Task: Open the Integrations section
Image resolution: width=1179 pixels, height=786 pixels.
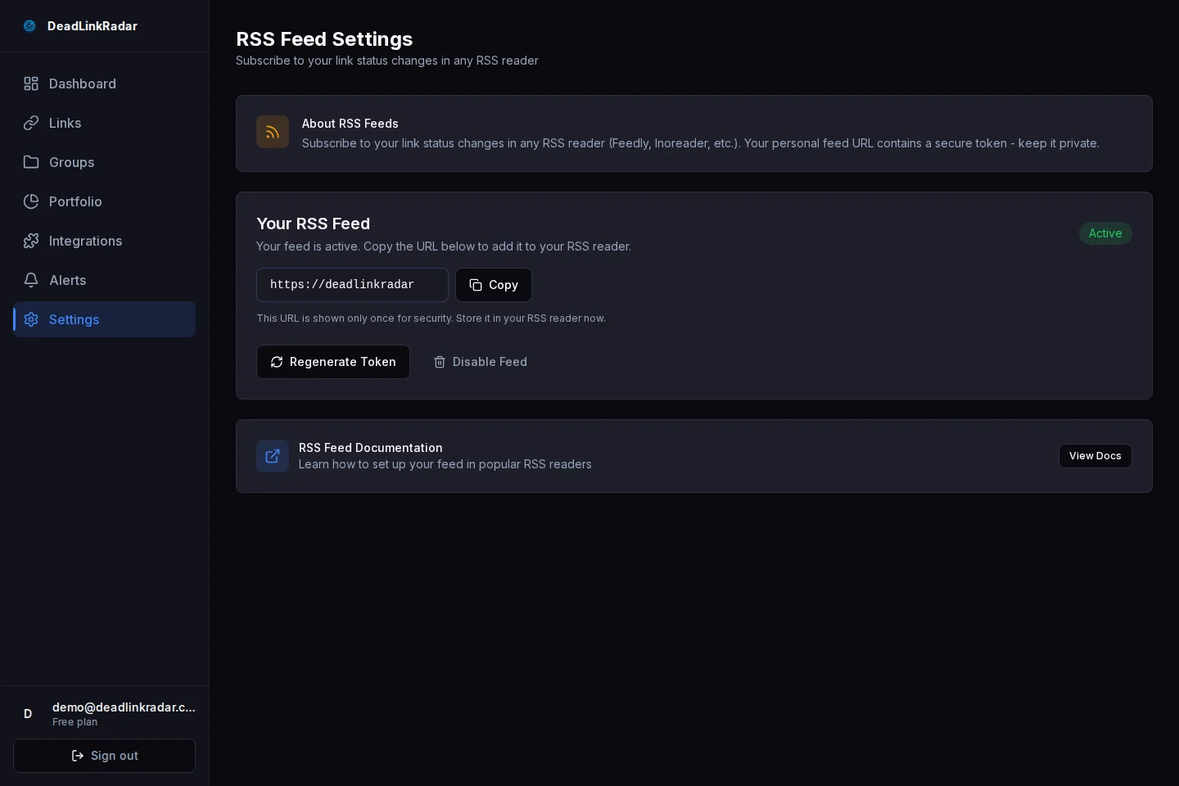Action: [x=85, y=241]
